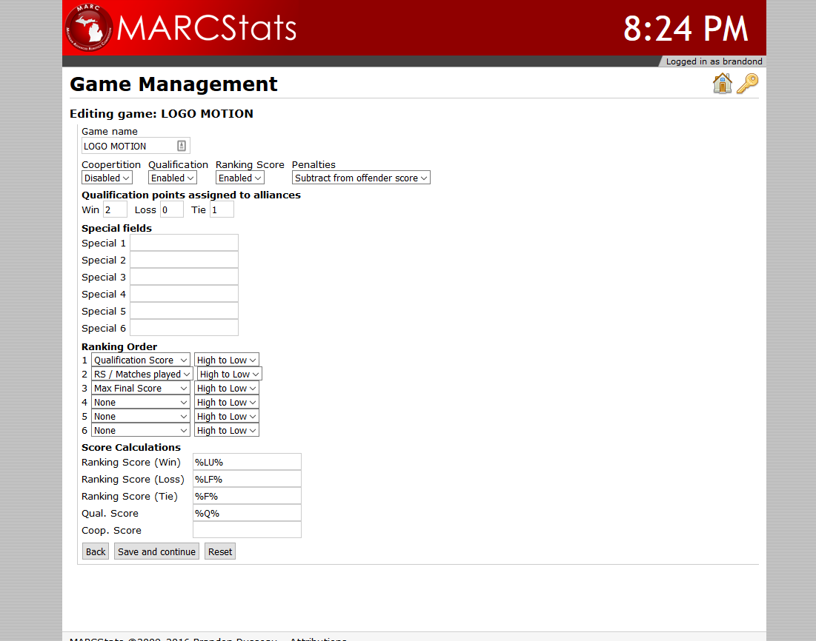This screenshot has height=641, width=816.
Task: Open rank 1 High to Low dropdown
Action: [226, 360]
